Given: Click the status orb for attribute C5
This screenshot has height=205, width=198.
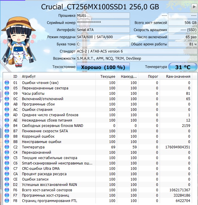Looking at the screenshot, I should (7, 158).
